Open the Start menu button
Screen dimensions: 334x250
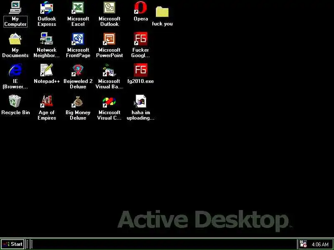click(13, 244)
